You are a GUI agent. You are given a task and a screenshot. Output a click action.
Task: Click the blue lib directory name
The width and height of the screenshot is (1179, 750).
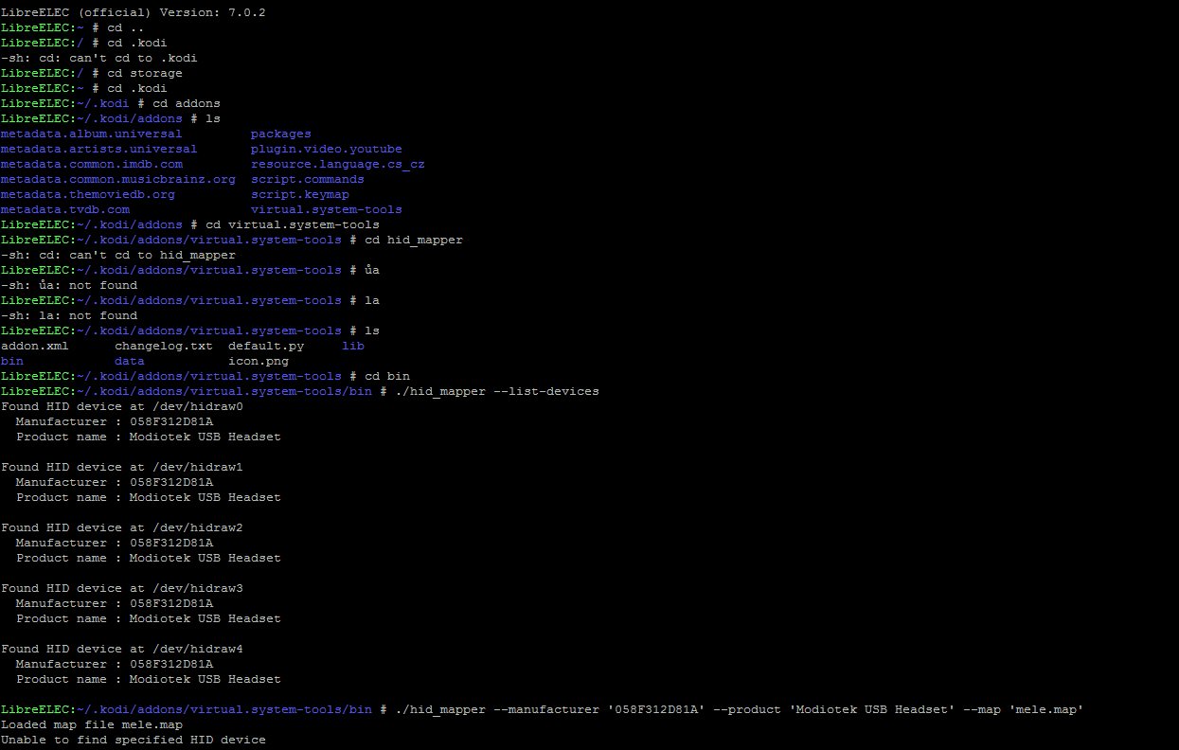[x=352, y=346]
